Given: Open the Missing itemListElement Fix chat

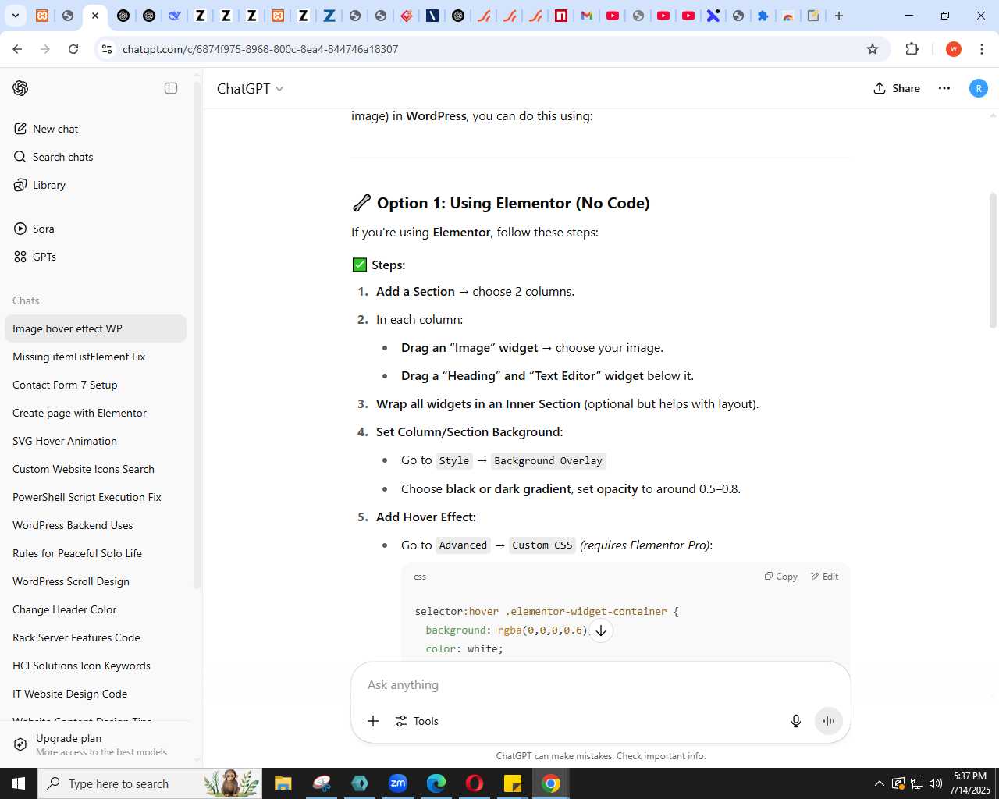Looking at the screenshot, I should 95,357.
